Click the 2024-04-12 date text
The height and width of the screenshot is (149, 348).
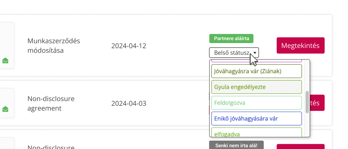129,46
